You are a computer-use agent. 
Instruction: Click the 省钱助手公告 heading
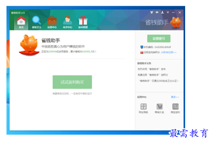[144, 63]
